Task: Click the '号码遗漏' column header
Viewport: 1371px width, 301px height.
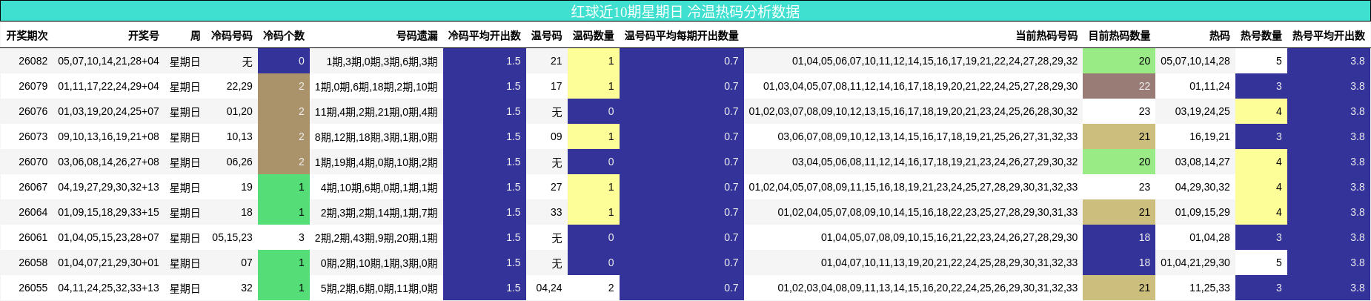Action: (417, 36)
